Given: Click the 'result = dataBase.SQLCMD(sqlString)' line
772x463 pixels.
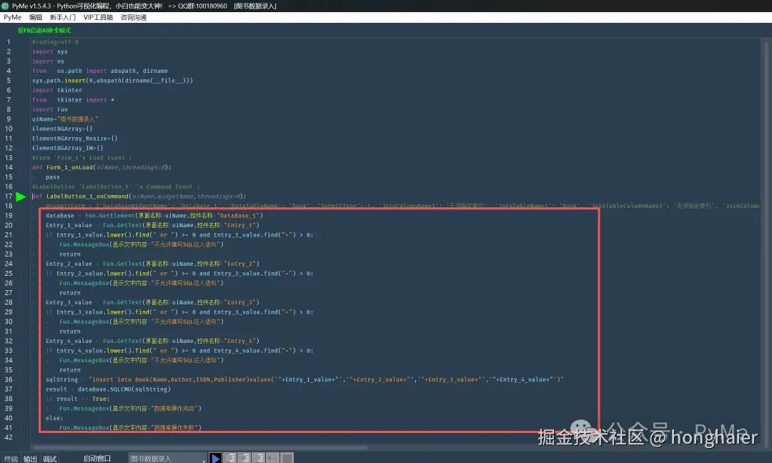Looking at the screenshot, I should [109, 389].
